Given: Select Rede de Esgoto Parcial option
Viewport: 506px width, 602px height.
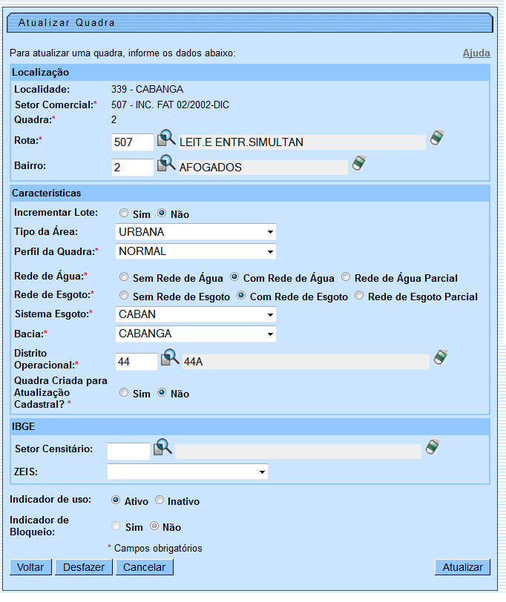Looking at the screenshot, I should pyautogui.click(x=359, y=296).
